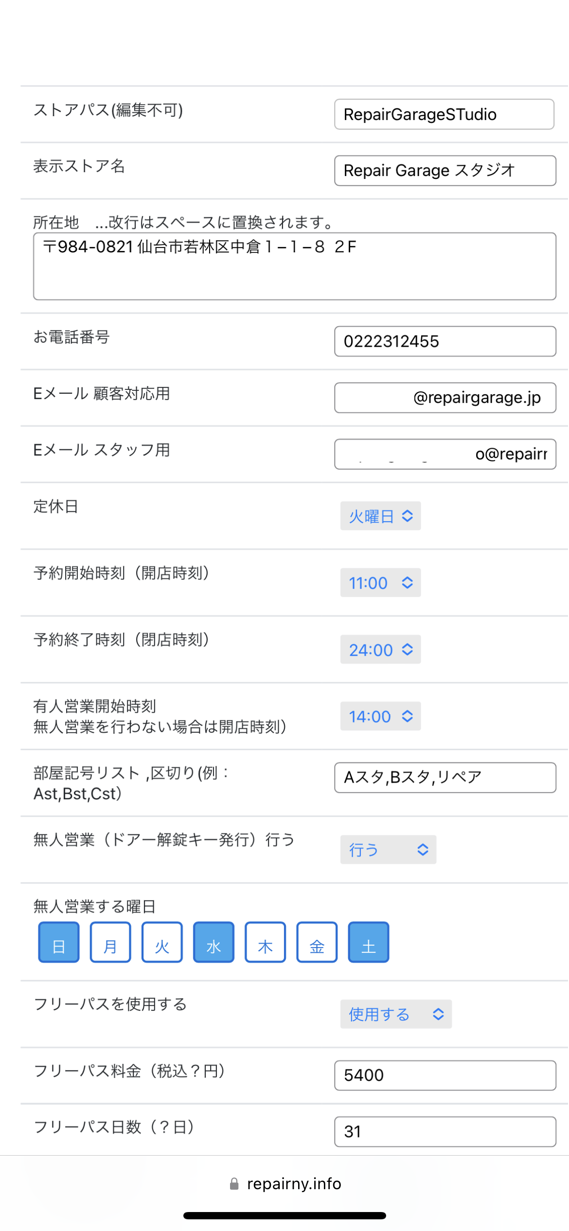The height and width of the screenshot is (1231, 569).
Task: Toggle Friday (金) unmanned day button
Action: coord(317,942)
